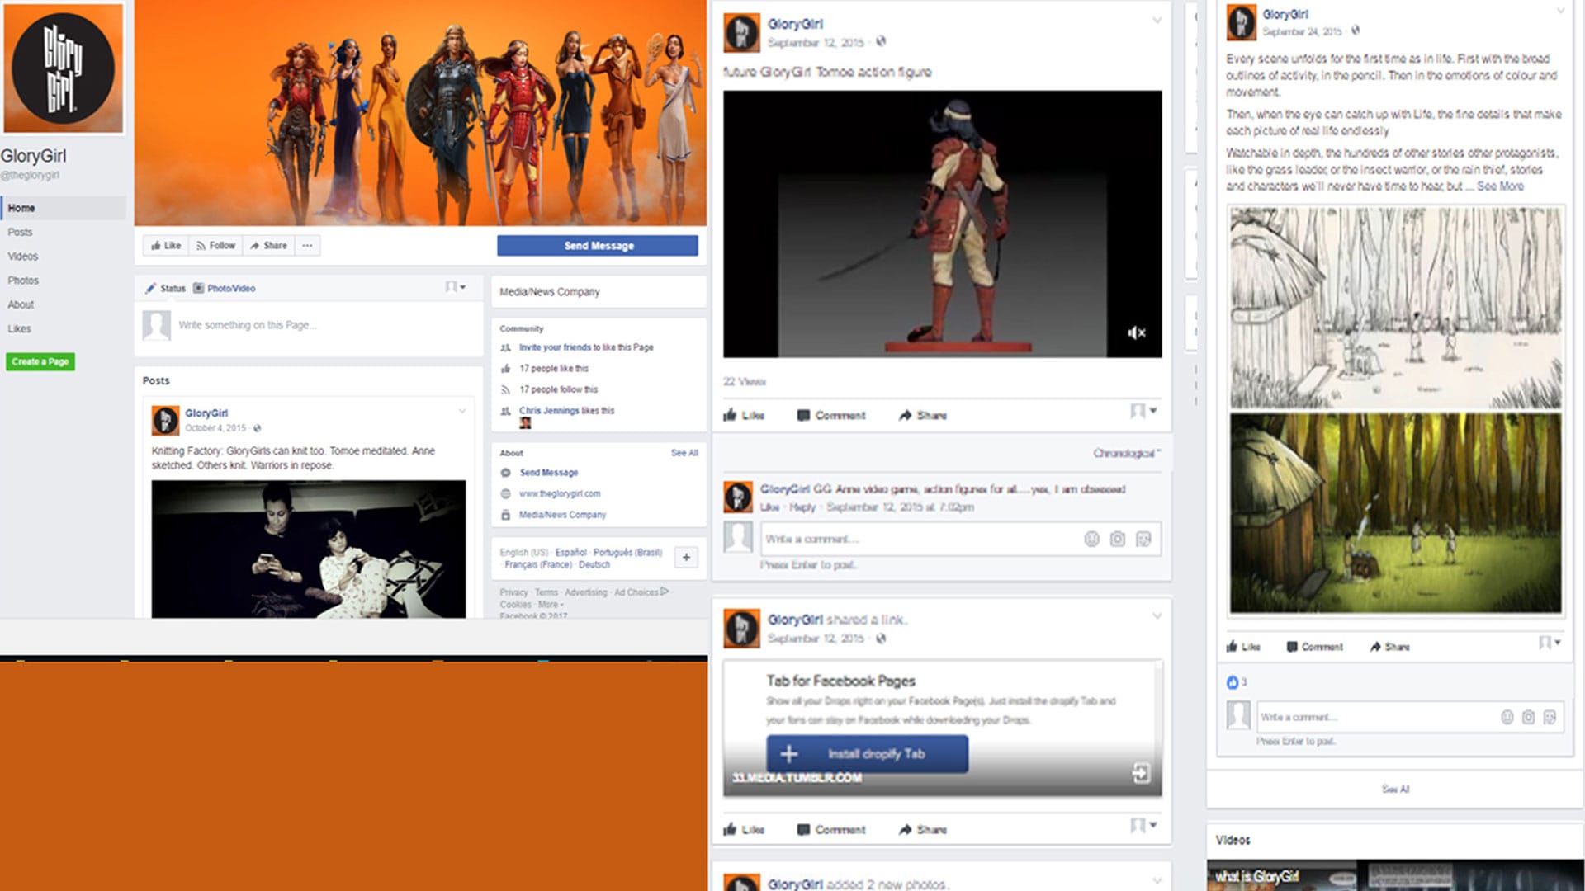Screen dimensions: 1585x891
Task: Switch language to Español
Action: pyautogui.click(x=571, y=553)
